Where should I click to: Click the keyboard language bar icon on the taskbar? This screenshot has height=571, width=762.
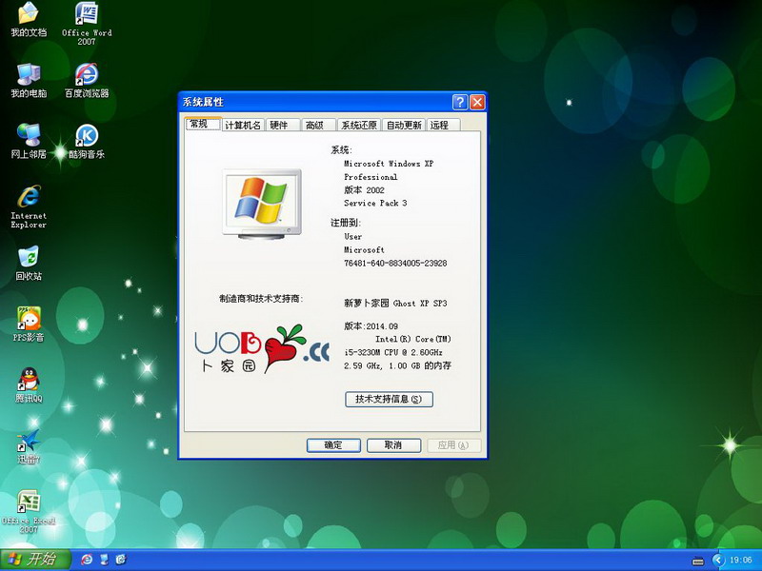pyautogui.click(x=698, y=561)
